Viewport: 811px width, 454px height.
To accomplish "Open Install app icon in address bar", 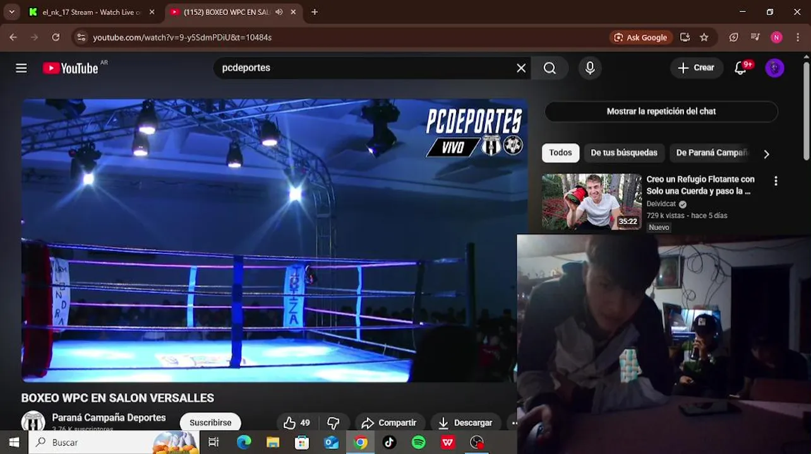I will (x=685, y=37).
